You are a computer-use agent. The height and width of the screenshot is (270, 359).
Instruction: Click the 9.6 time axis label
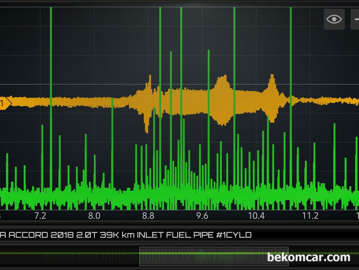coord(202,216)
